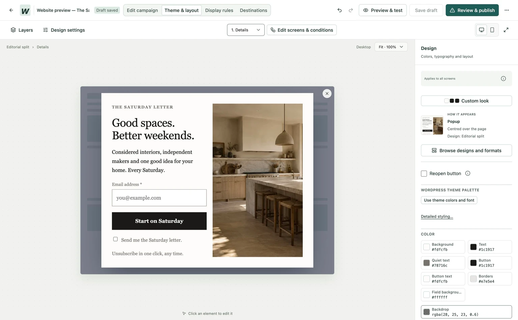Viewport: 518px width, 320px height.
Task: Click the W logo icon
Action: click(x=25, y=10)
